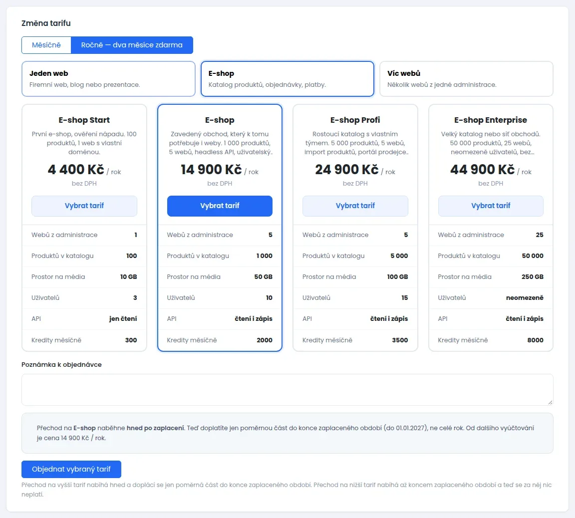The height and width of the screenshot is (518, 575).
Task: Click the 3500 monthly credits value
Action: click(400, 340)
